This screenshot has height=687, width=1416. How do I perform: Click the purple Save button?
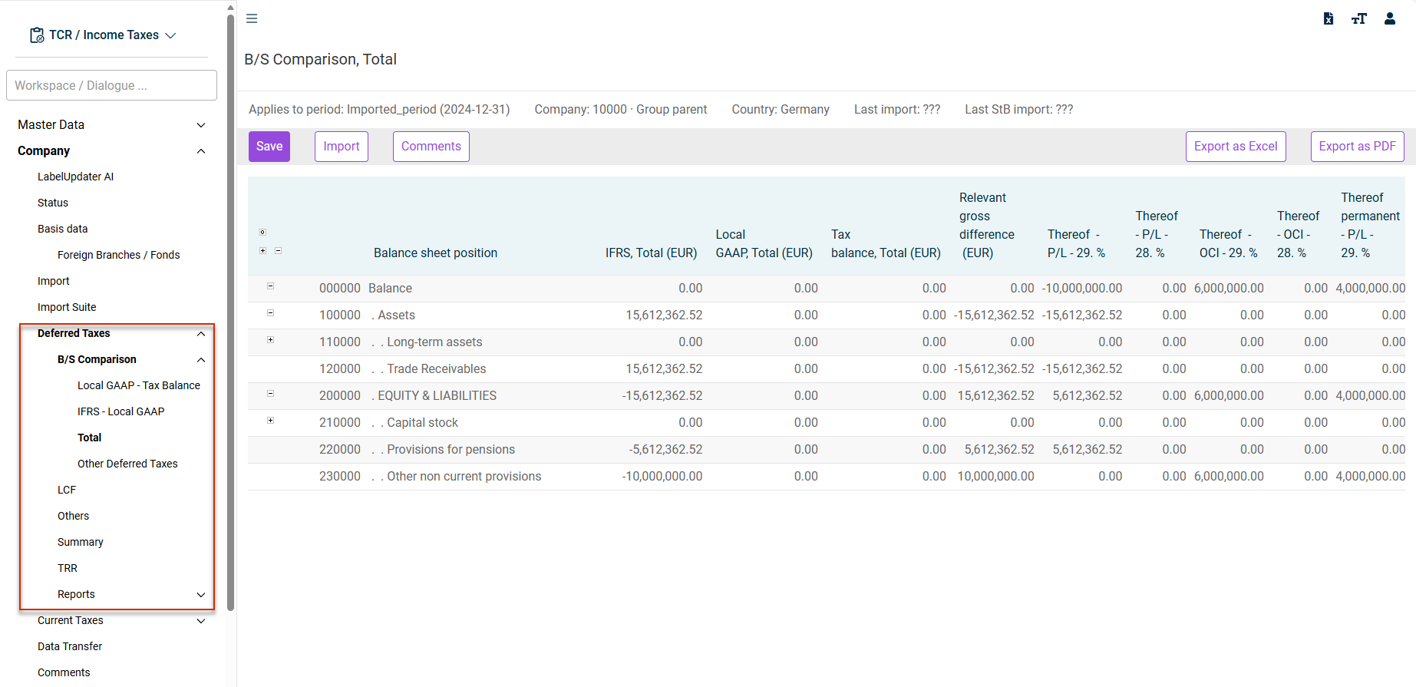coord(269,147)
